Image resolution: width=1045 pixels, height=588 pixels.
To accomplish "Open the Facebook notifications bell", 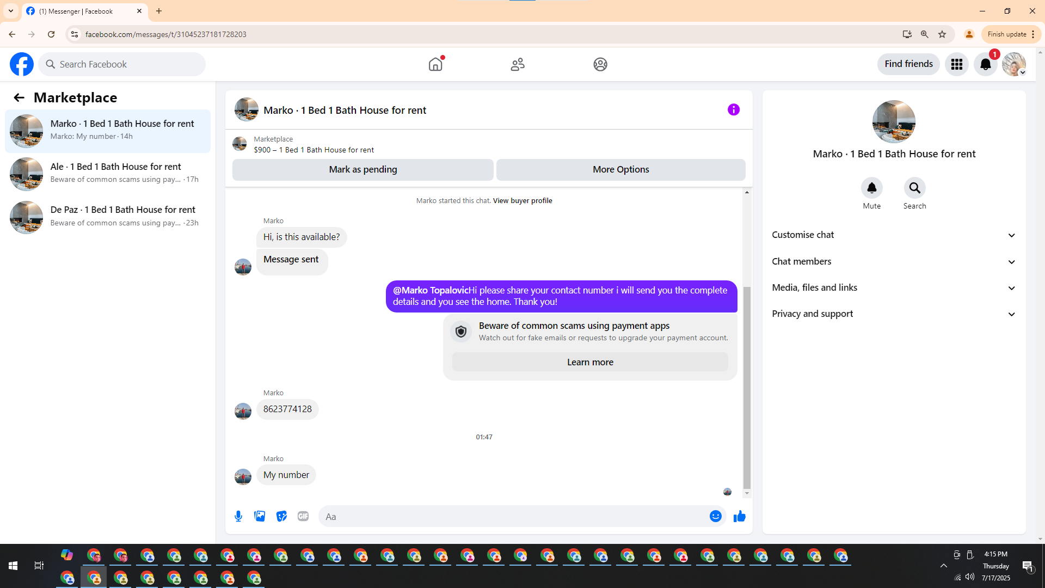I will [x=985, y=64].
